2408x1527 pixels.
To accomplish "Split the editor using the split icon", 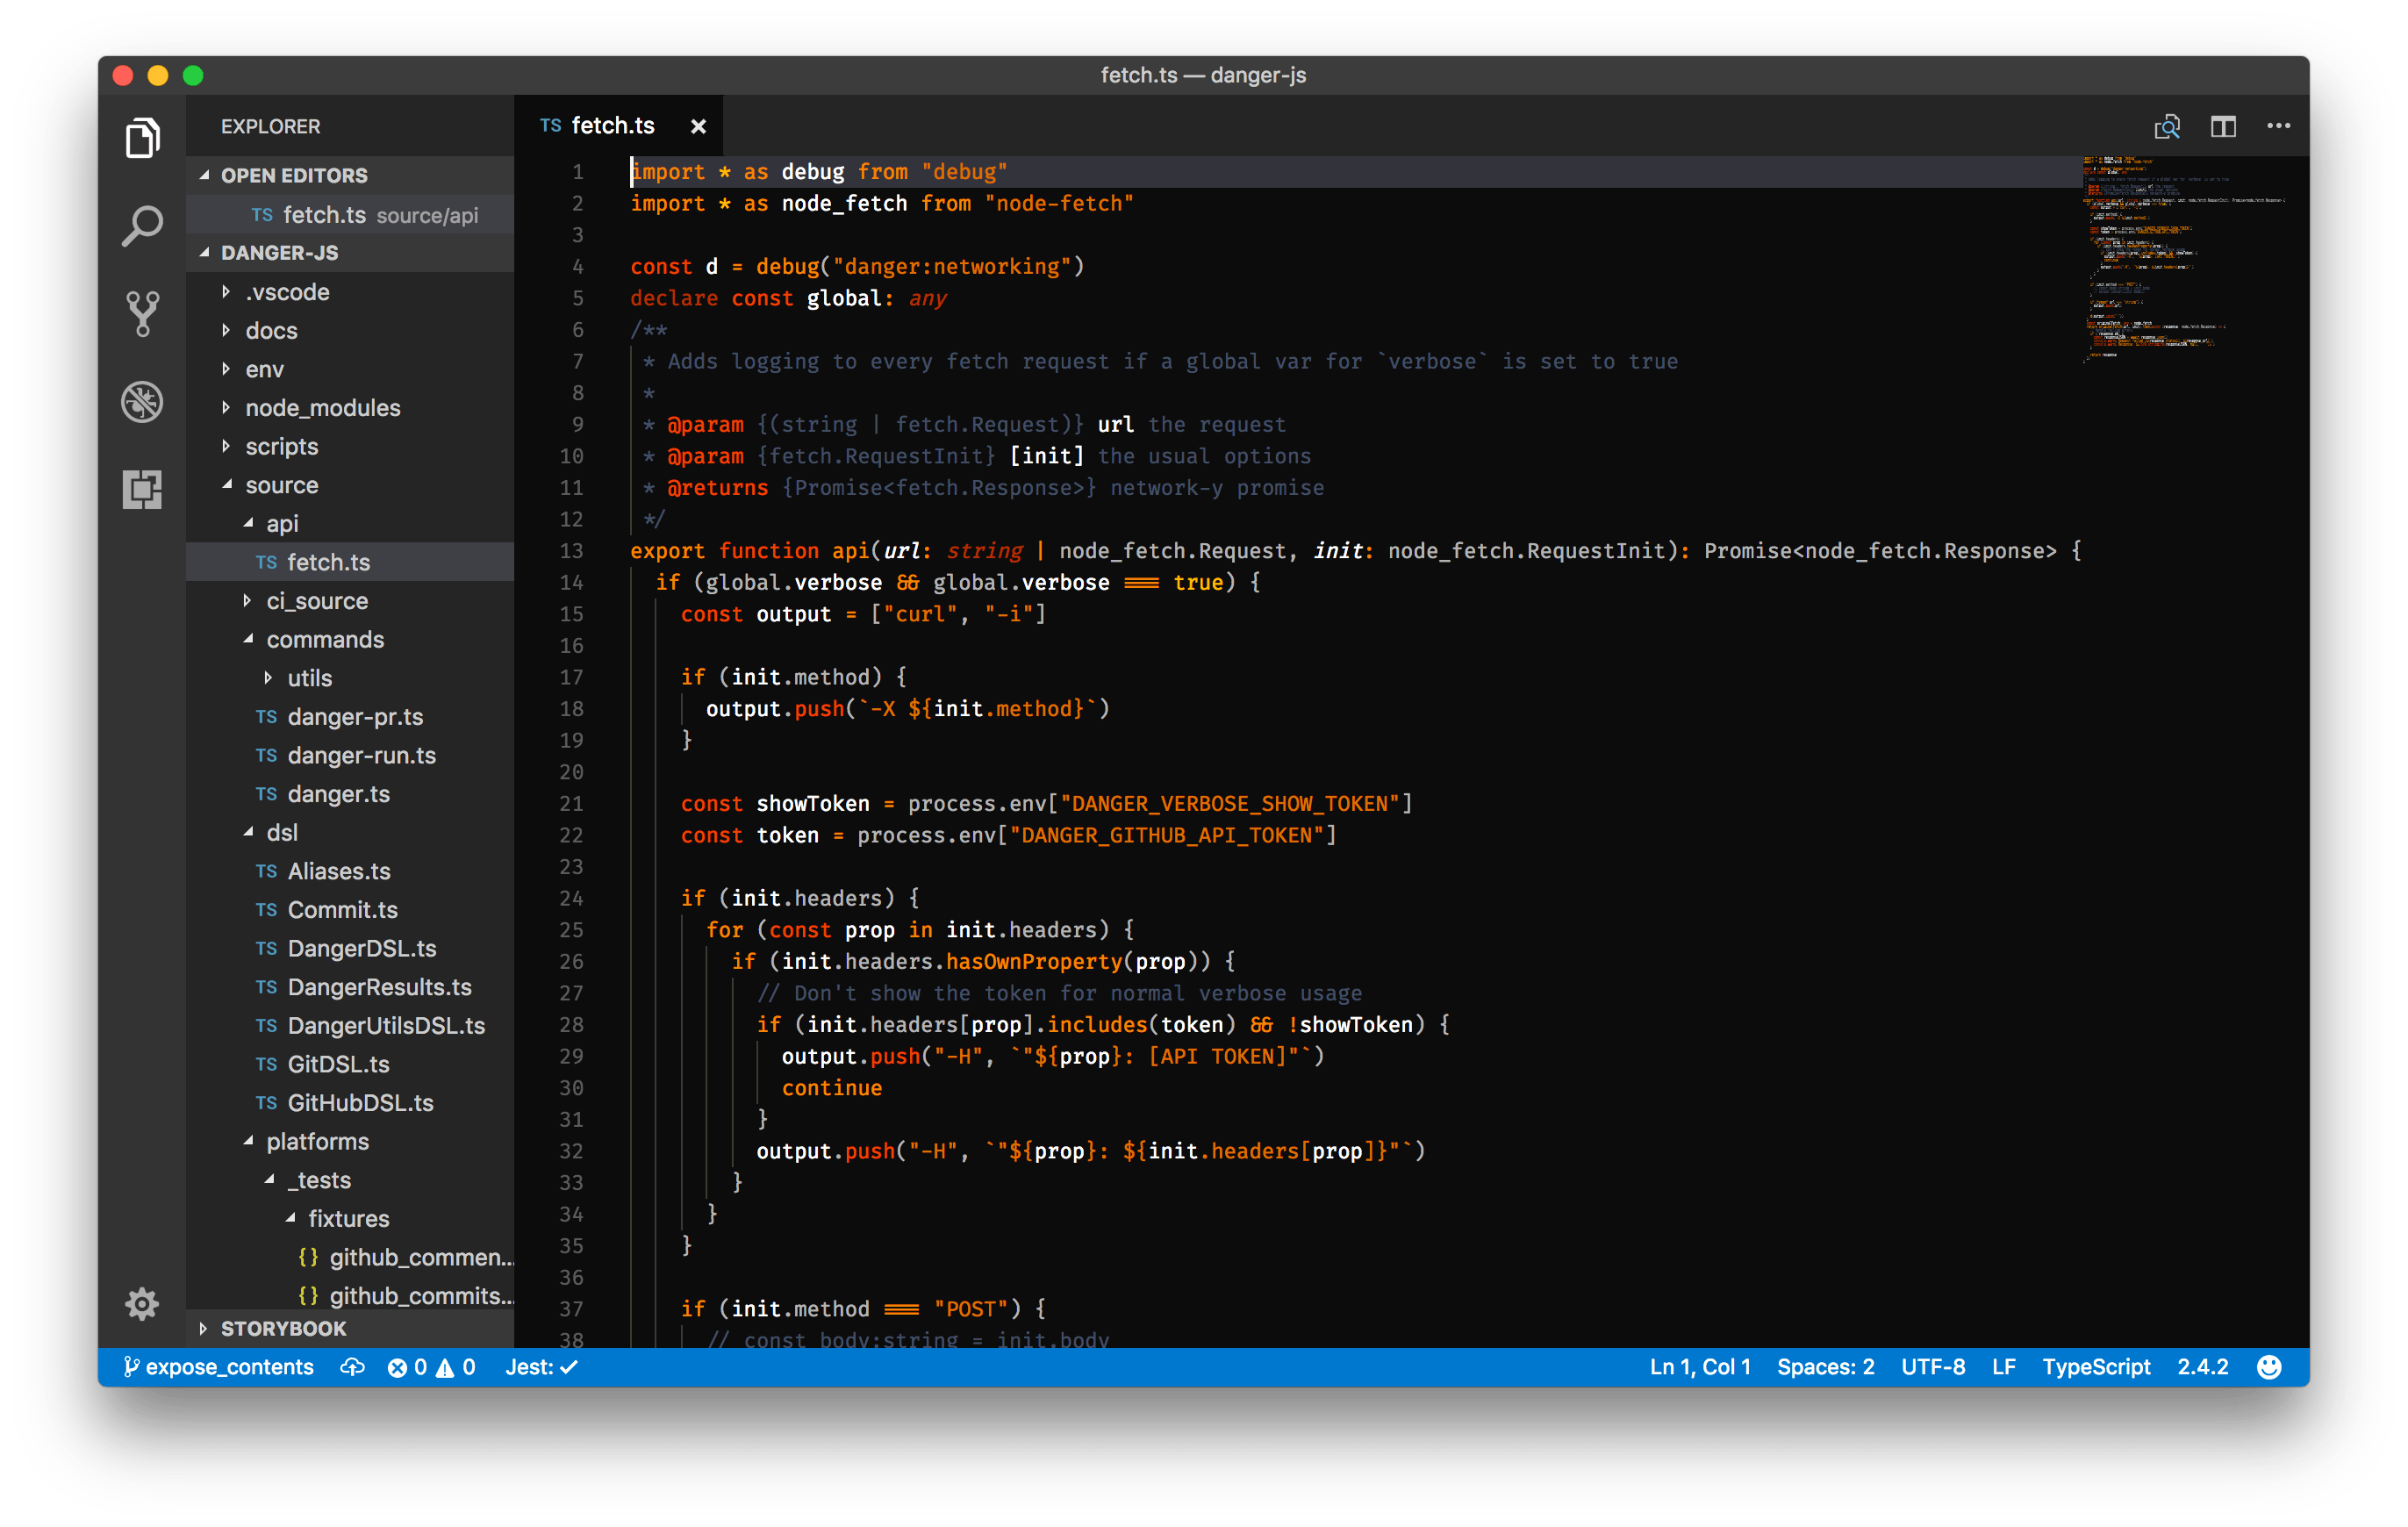I will click(2223, 126).
